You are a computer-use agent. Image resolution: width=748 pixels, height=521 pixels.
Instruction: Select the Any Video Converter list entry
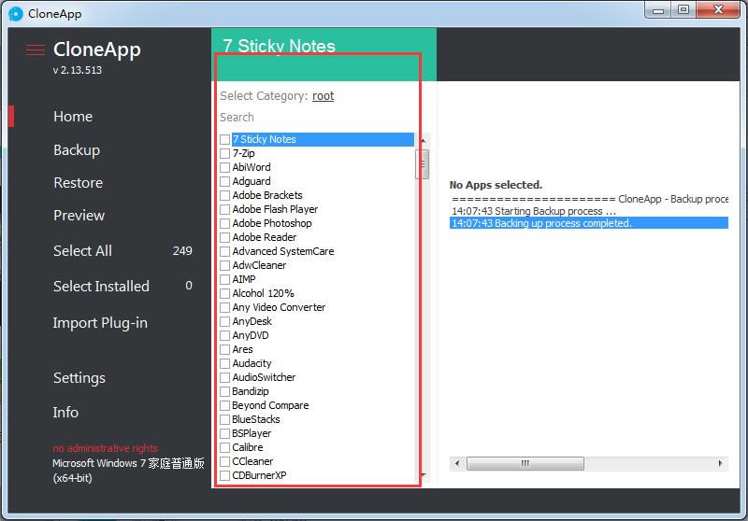tap(279, 307)
